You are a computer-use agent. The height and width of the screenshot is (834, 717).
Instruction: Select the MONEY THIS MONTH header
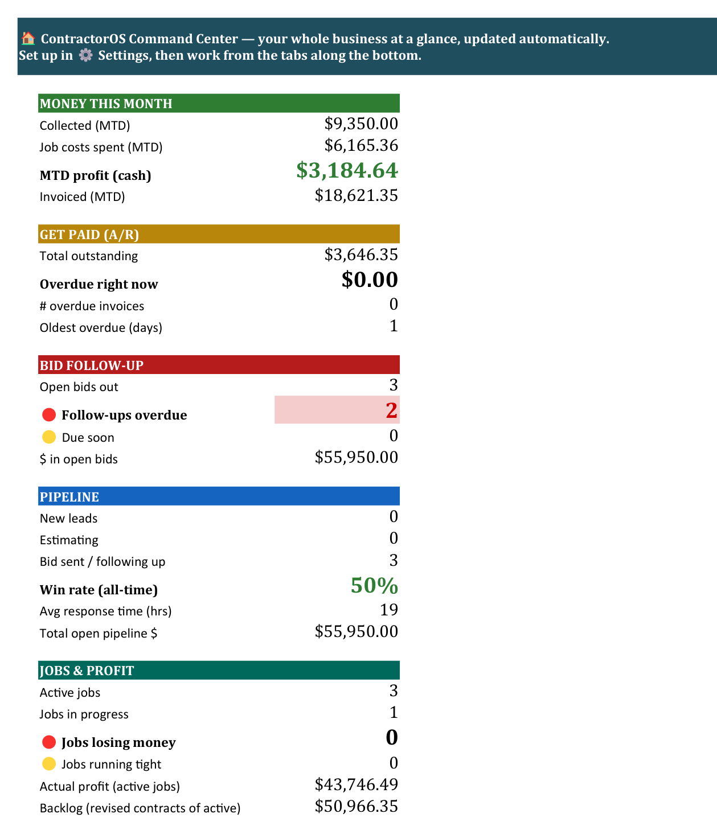219,103
